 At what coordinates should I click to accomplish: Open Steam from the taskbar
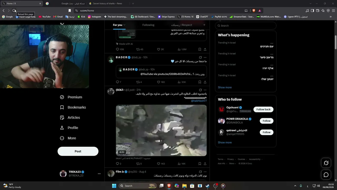click(x=208, y=186)
